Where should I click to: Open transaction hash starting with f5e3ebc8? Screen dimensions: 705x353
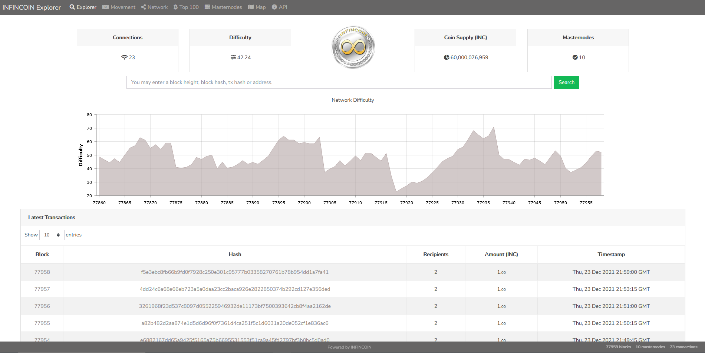pyautogui.click(x=235, y=272)
